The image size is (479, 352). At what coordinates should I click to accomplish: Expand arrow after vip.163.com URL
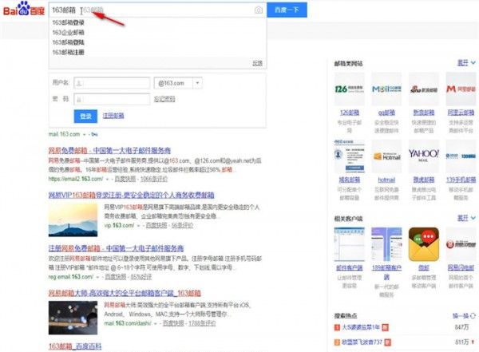point(138,226)
